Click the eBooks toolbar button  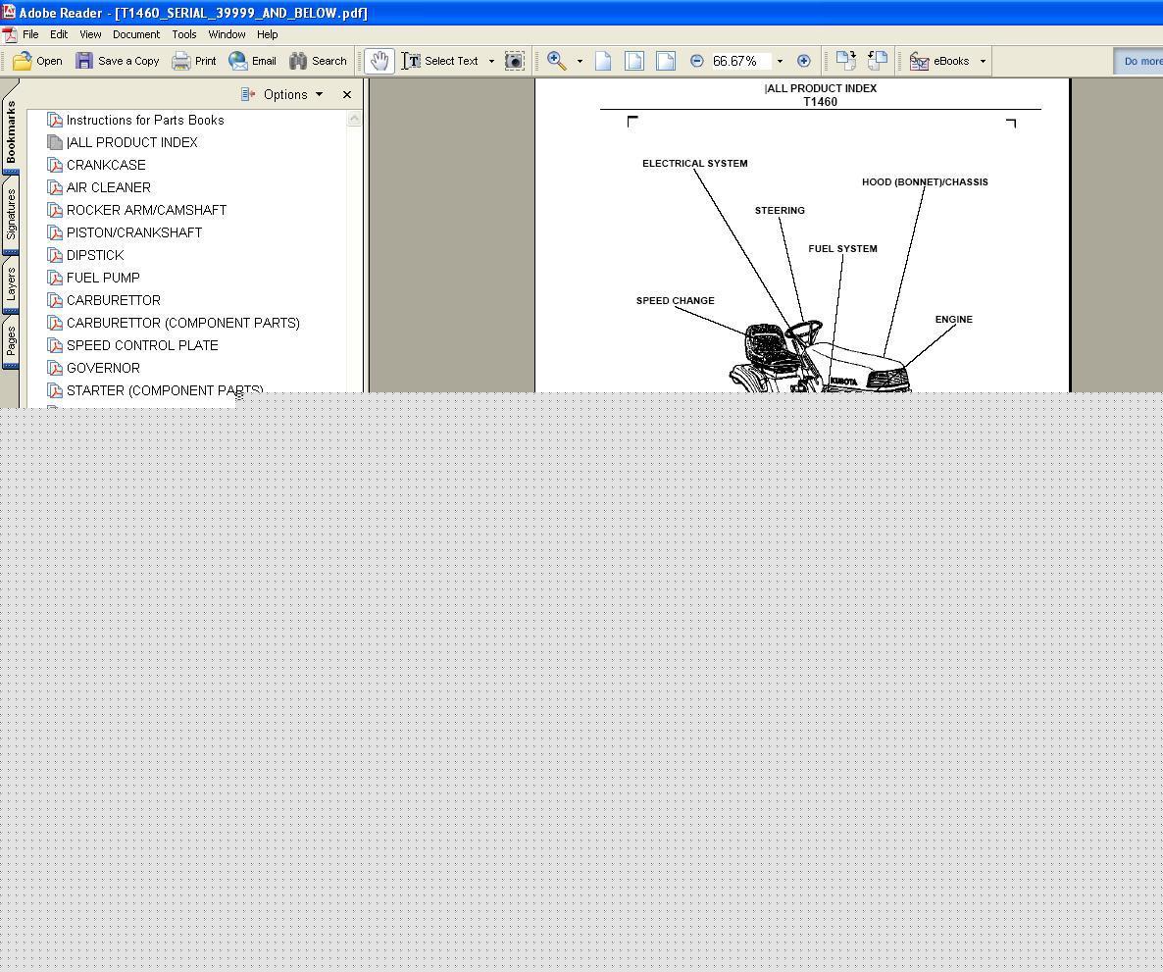coord(939,61)
